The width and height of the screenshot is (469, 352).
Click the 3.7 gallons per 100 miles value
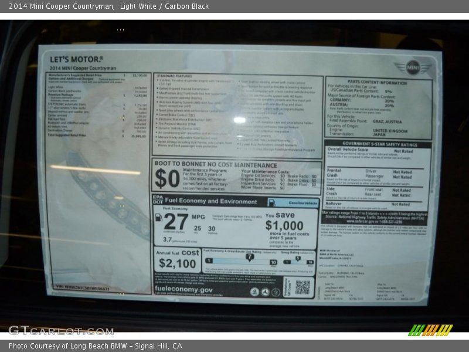[x=167, y=239]
